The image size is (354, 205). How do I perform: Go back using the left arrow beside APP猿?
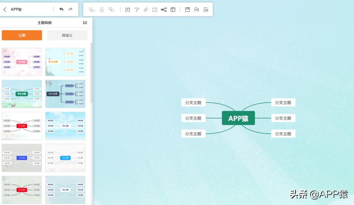(x=5, y=10)
